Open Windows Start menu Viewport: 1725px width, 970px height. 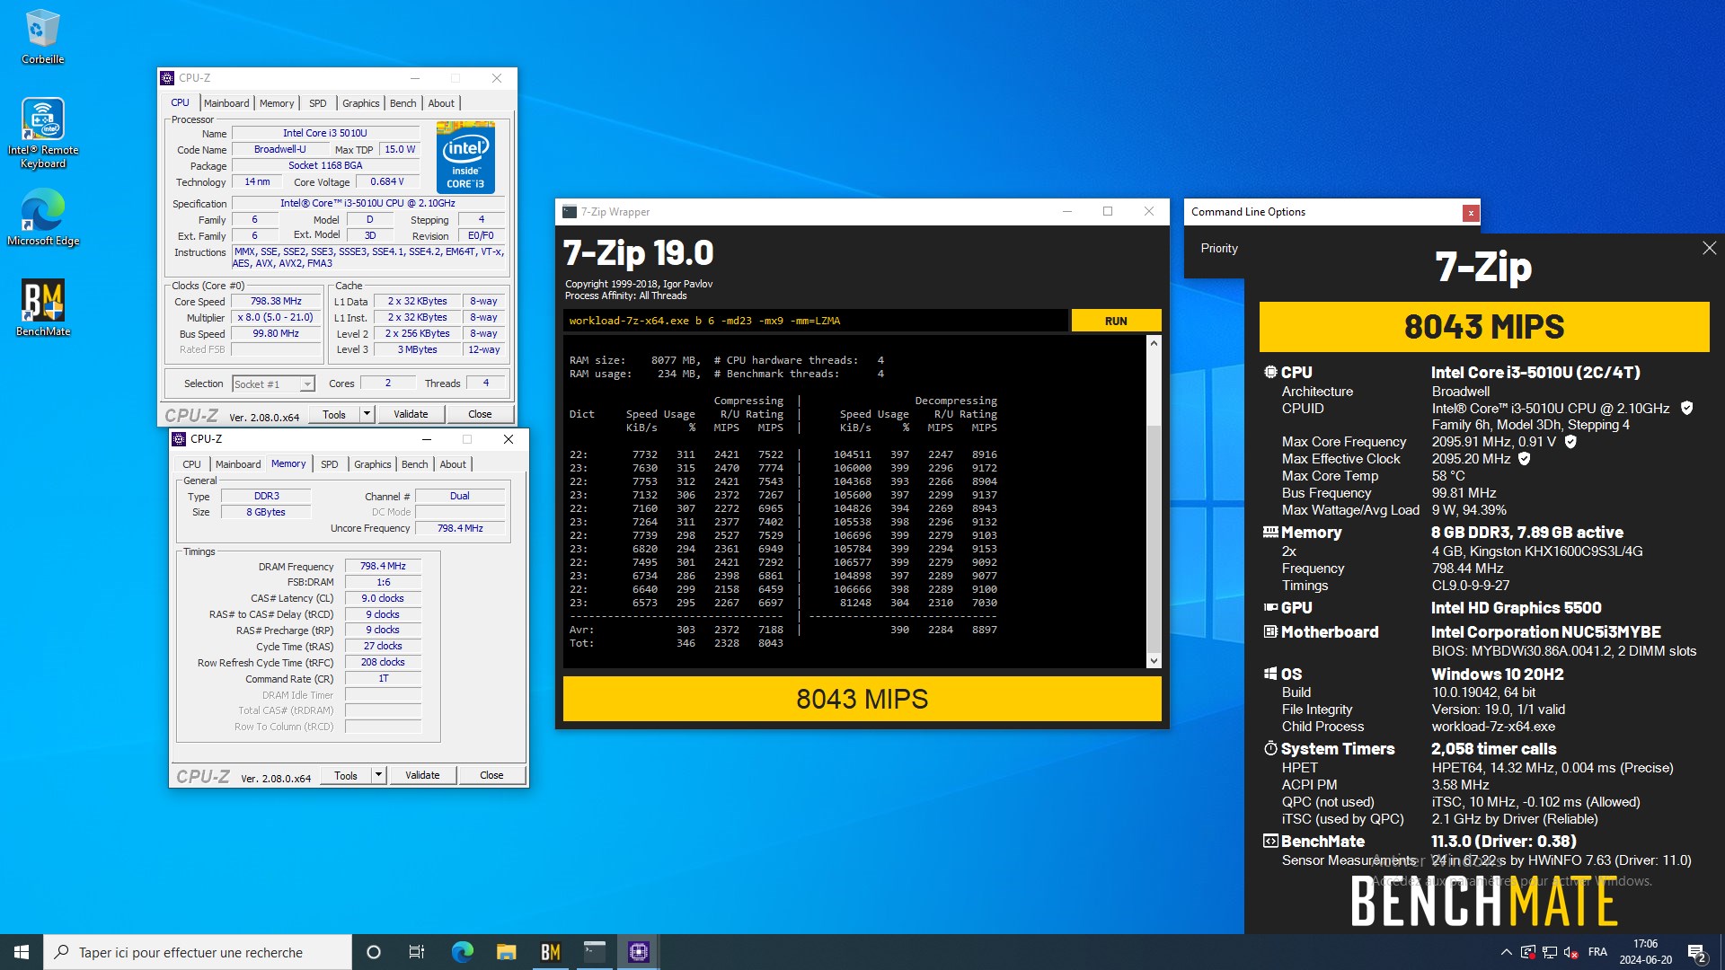click(22, 952)
